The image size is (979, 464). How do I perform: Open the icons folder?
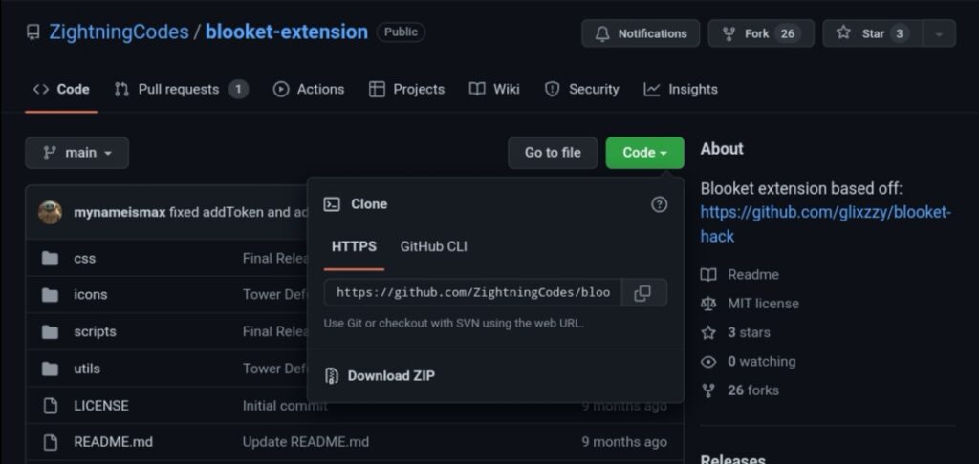[91, 294]
